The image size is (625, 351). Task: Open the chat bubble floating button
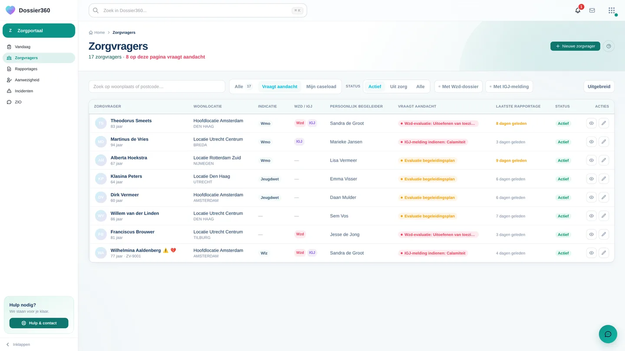[x=608, y=334]
